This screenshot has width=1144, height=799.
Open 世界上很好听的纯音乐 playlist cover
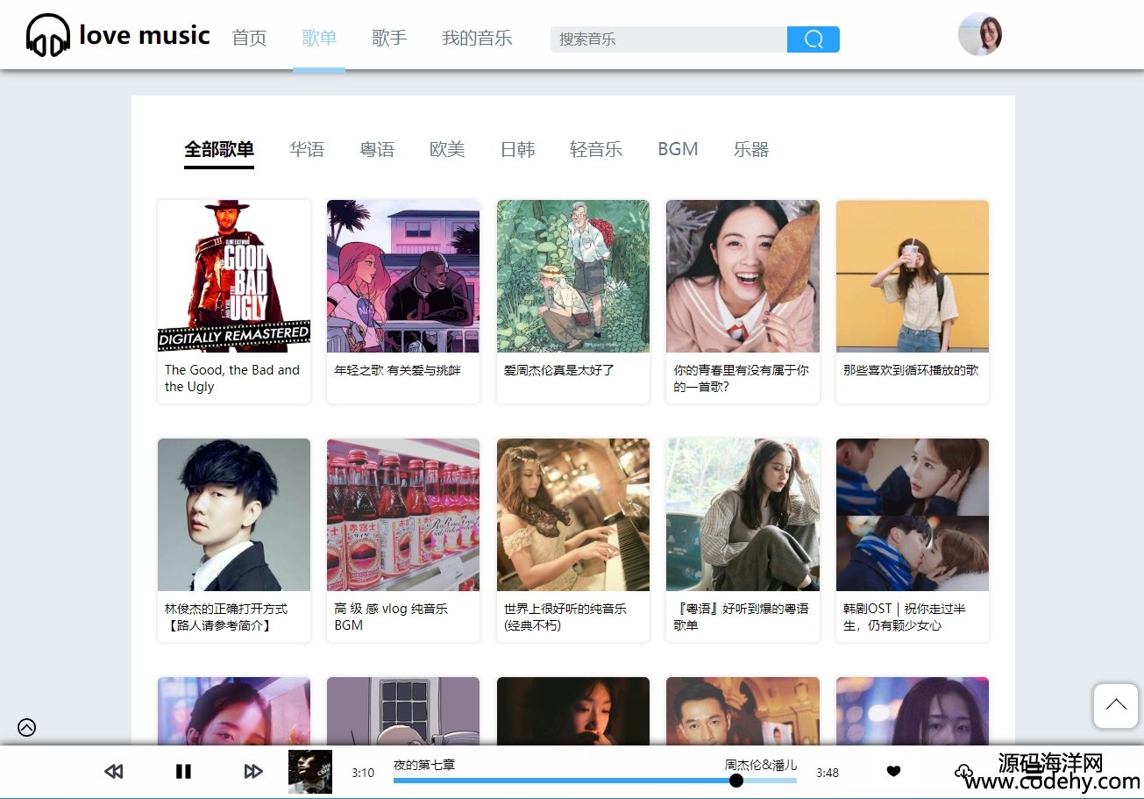pos(573,515)
